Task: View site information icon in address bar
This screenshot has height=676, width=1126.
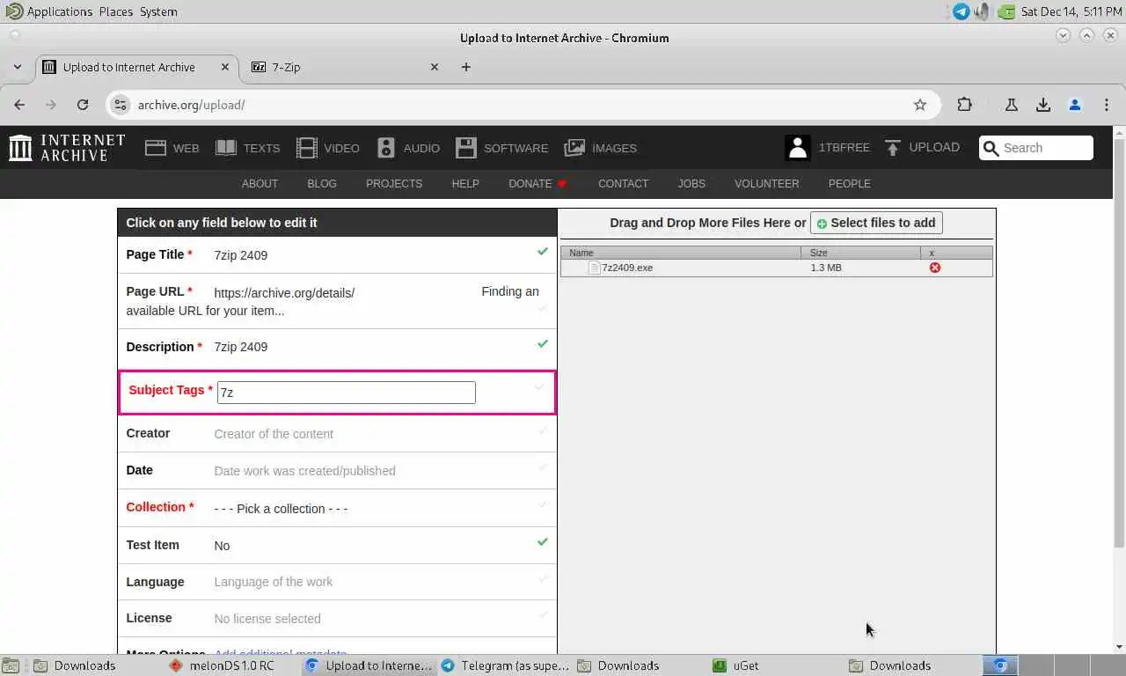Action: tap(121, 105)
